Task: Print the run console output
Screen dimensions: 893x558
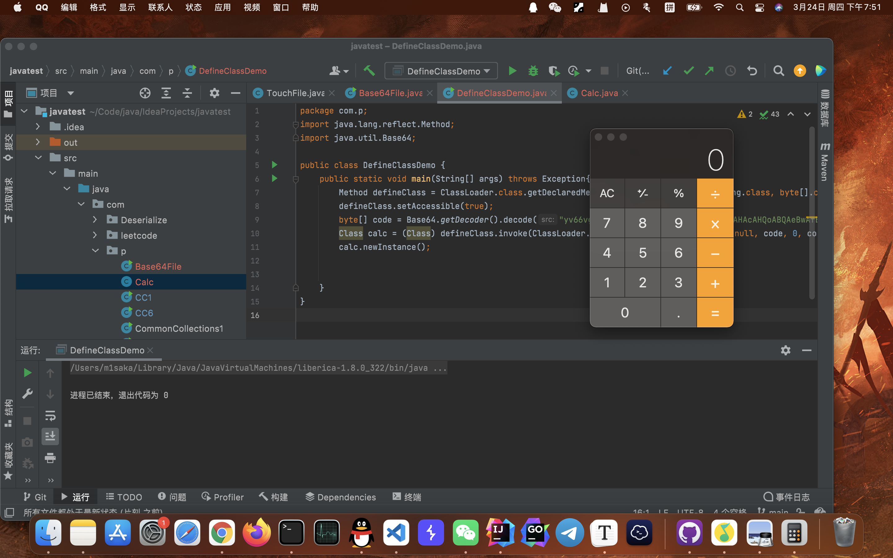Action: [50, 458]
